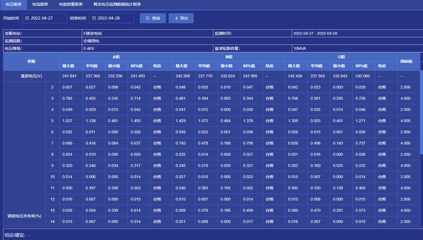Click the value 0.626 in harmonic 13 row
Screen dimensions: 423x240
pyautogui.click(x=67, y=210)
